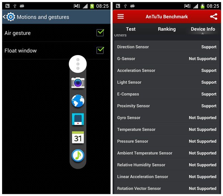Open the AnTuTu hamburger menu

point(121,16)
